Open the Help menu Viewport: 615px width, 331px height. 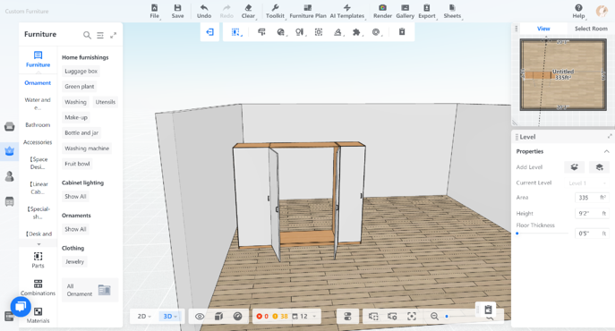(578, 12)
